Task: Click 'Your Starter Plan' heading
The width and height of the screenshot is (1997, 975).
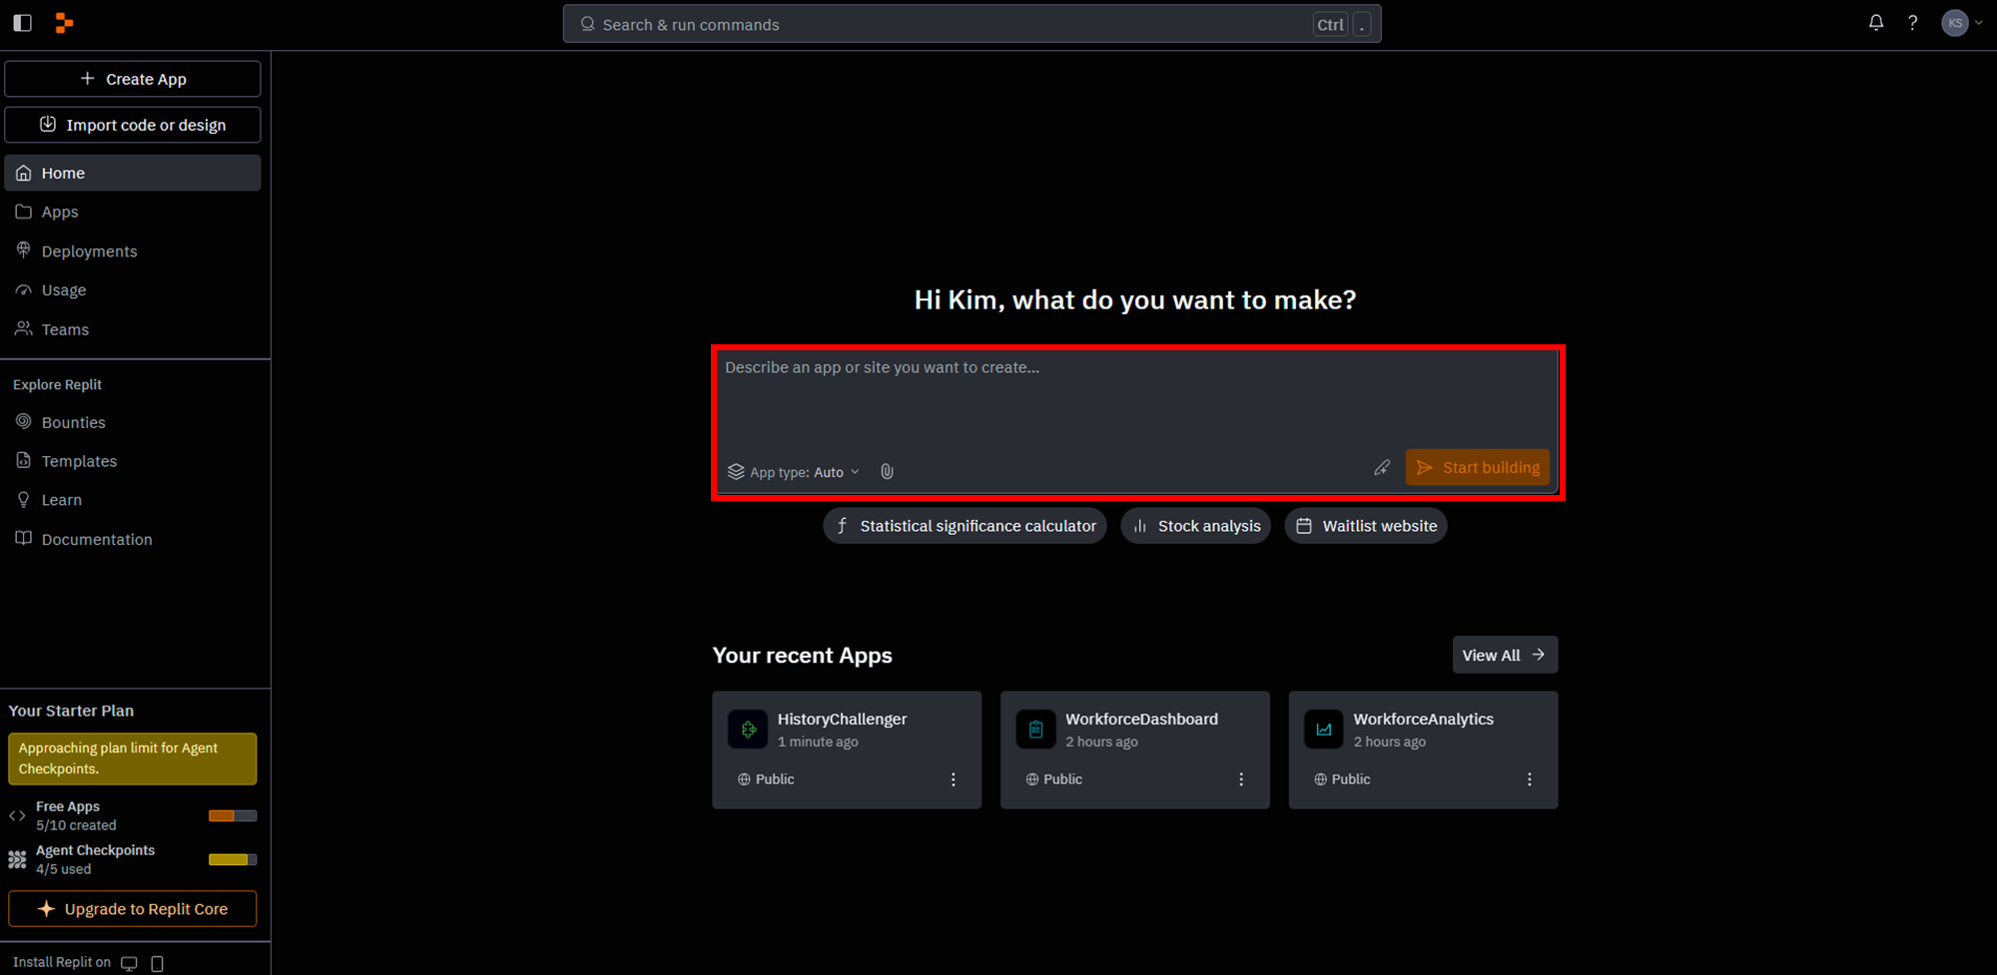Action: click(71, 711)
